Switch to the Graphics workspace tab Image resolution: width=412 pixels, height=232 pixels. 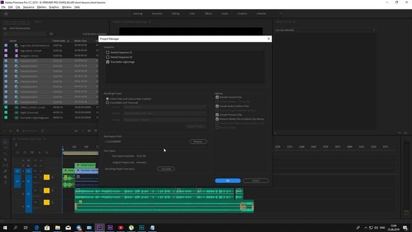[x=242, y=14]
